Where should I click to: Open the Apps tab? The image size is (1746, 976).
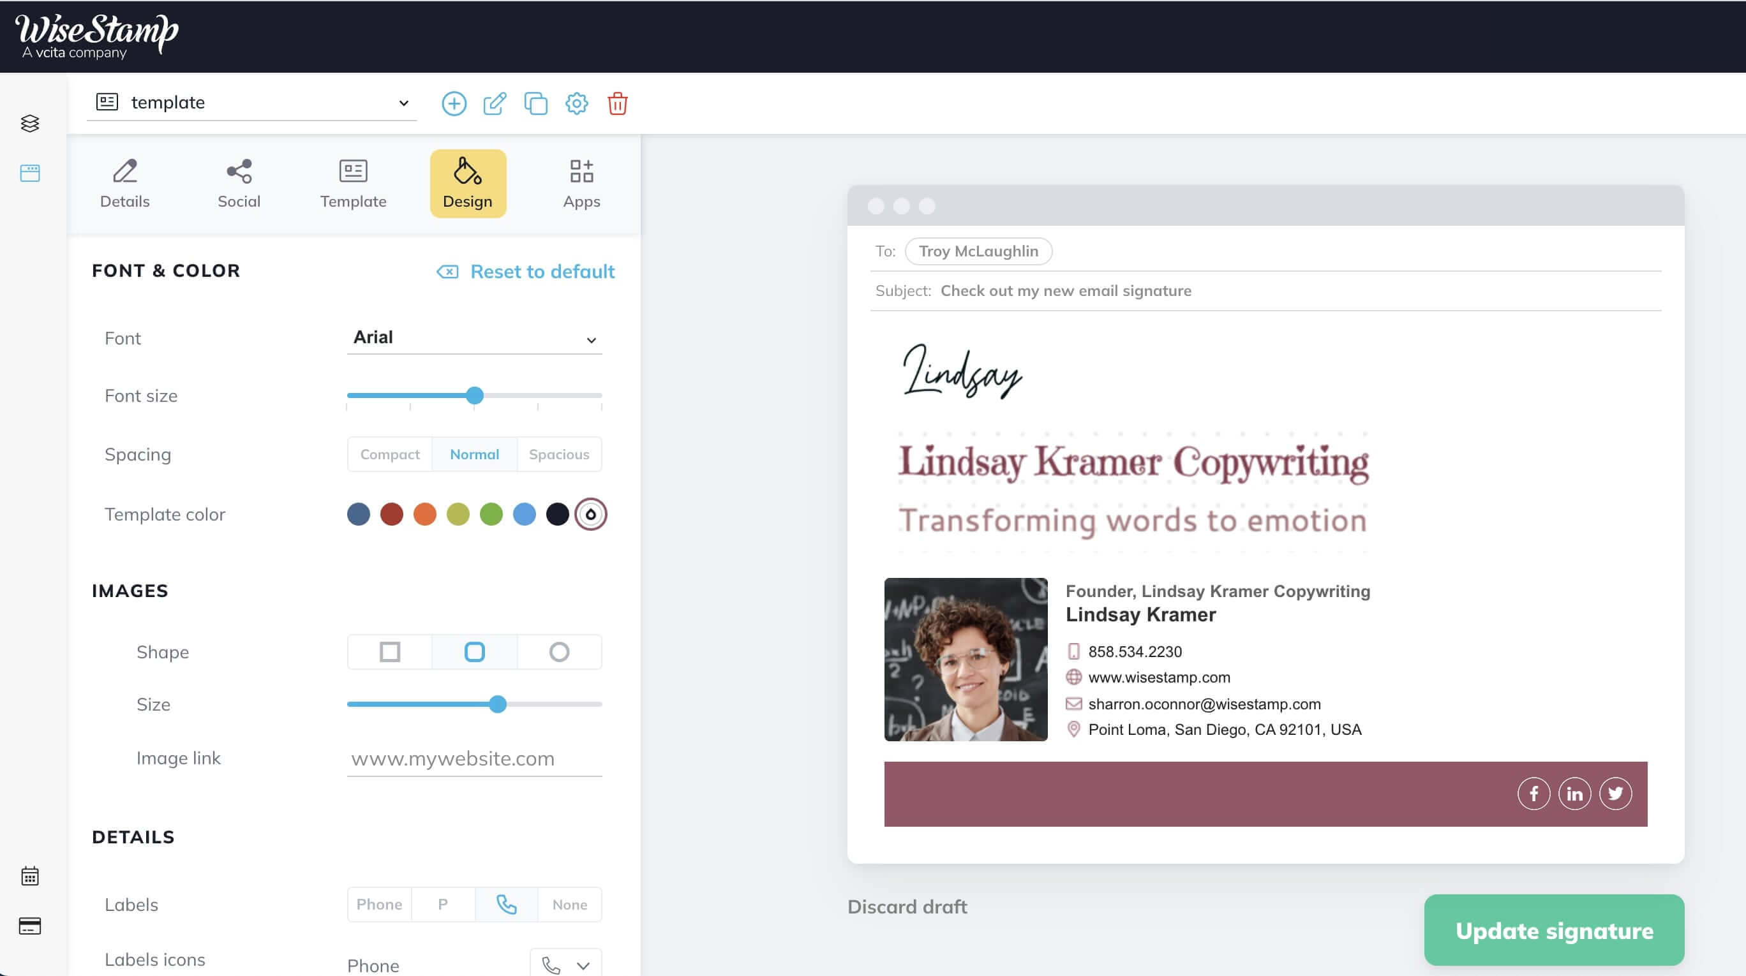pyautogui.click(x=581, y=183)
